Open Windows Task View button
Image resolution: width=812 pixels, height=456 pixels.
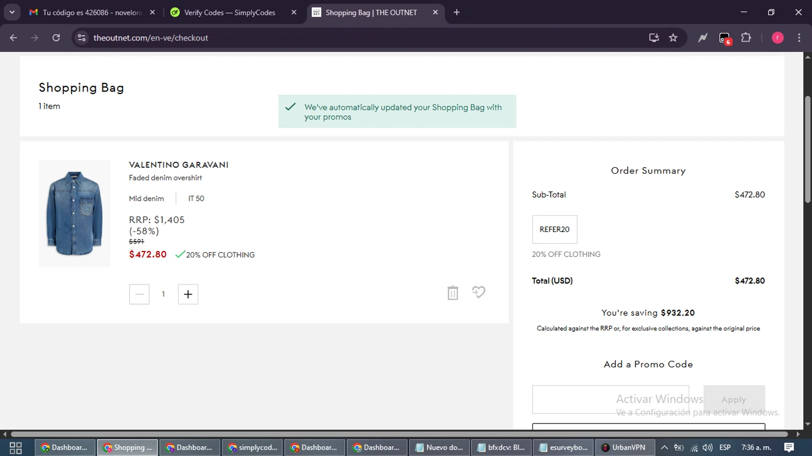tap(16, 448)
